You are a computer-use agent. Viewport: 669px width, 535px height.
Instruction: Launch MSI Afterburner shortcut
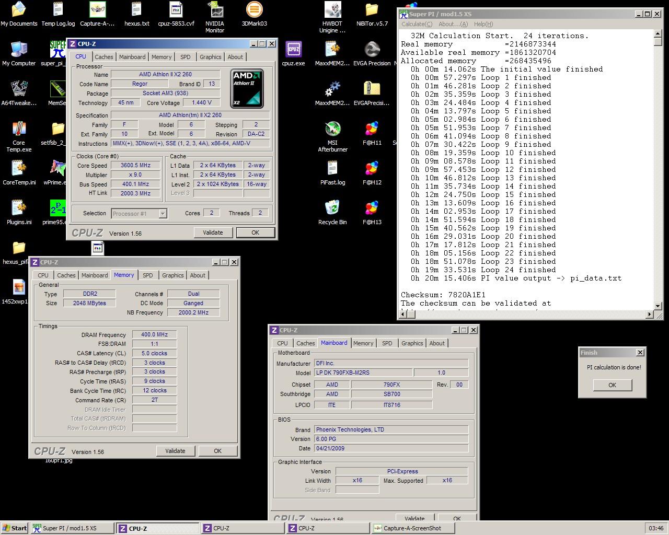(332, 136)
